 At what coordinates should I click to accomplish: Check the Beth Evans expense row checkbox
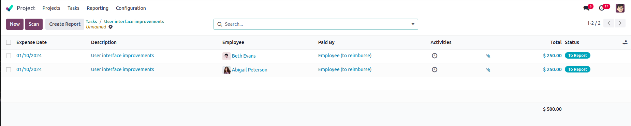pyautogui.click(x=9, y=56)
